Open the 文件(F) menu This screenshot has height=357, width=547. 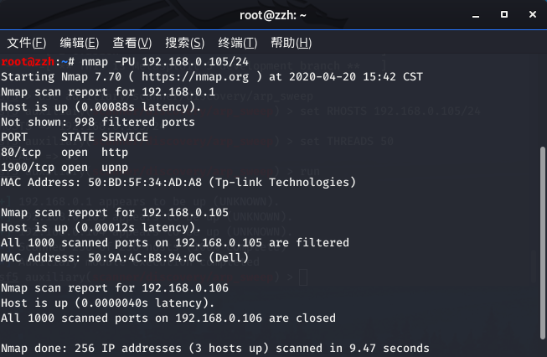tap(25, 43)
